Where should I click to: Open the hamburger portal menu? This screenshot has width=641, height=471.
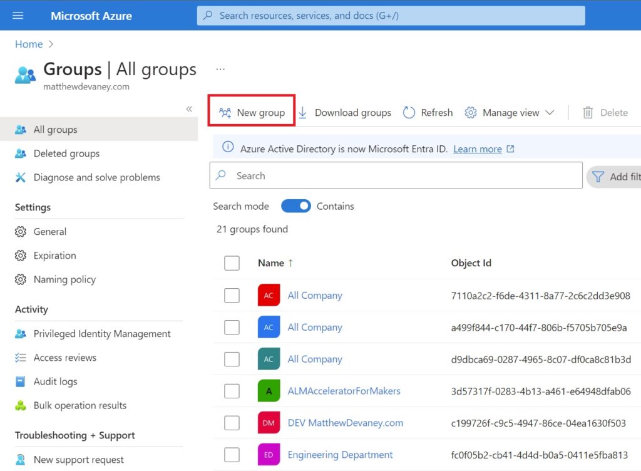point(18,16)
